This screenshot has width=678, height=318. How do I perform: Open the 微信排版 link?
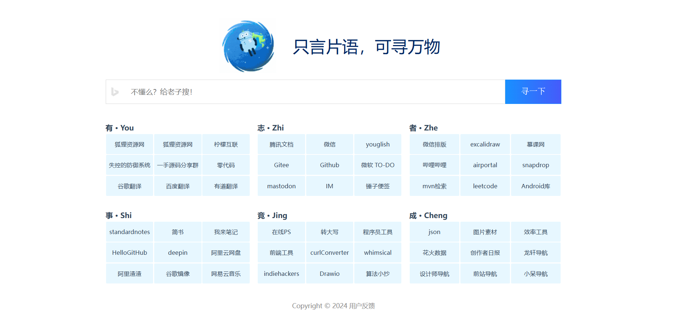click(x=435, y=144)
